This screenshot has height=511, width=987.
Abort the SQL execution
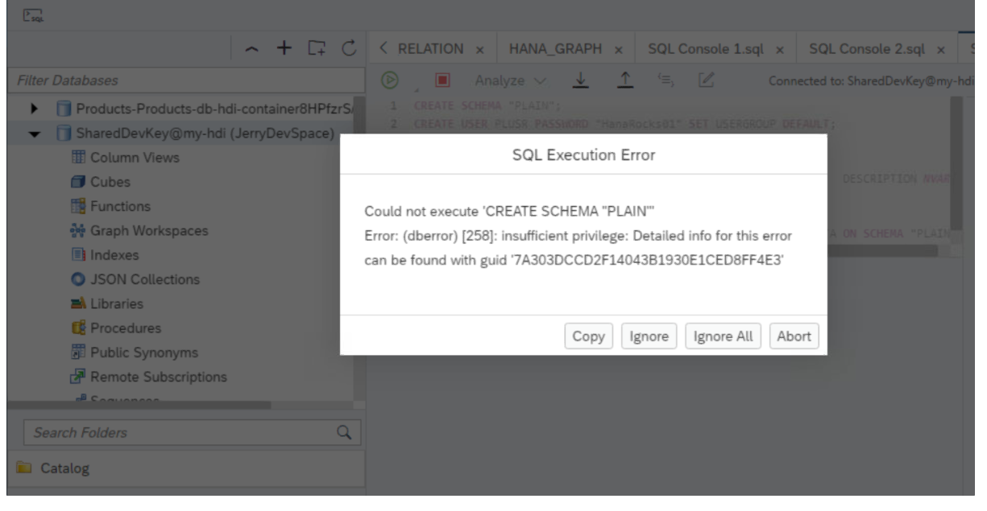pos(794,337)
